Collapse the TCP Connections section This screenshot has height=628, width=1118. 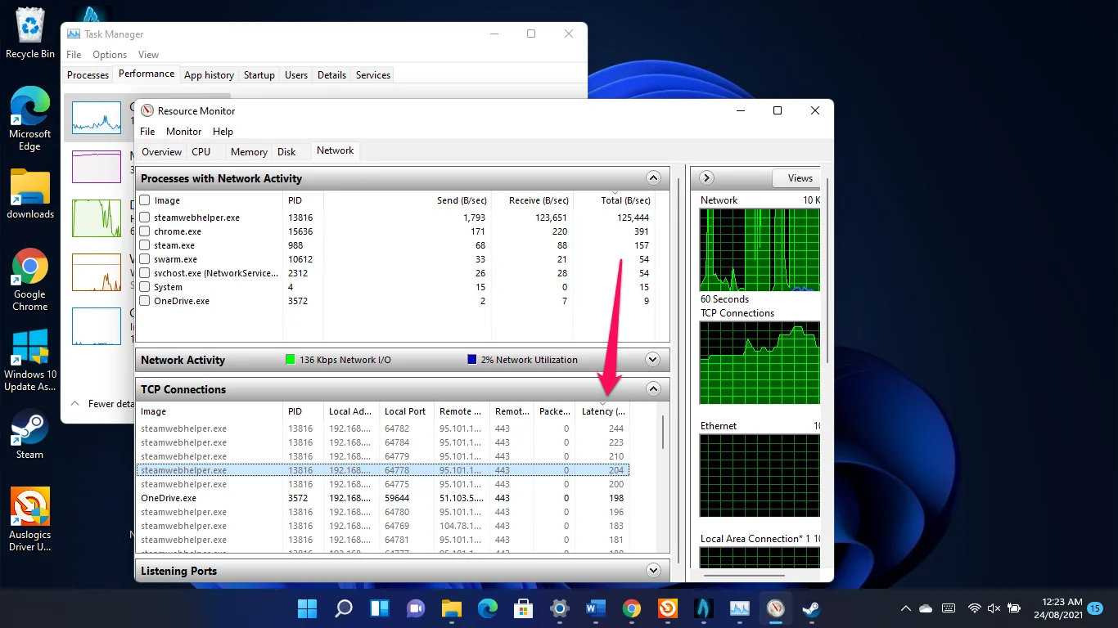tap(653, 389)
